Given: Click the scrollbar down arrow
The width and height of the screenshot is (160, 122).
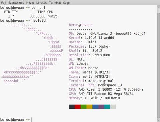Looking at the screenshot, I should (x=159, y=120).
